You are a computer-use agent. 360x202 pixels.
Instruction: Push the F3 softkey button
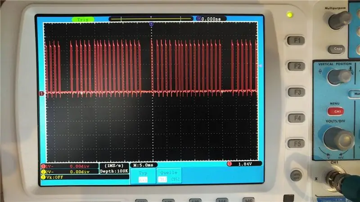[297, 92]
